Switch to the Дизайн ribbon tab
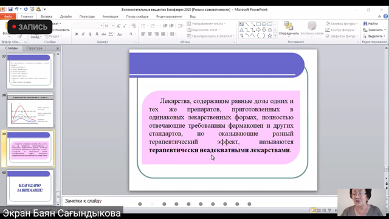389x219 pixels. (66, 16)
